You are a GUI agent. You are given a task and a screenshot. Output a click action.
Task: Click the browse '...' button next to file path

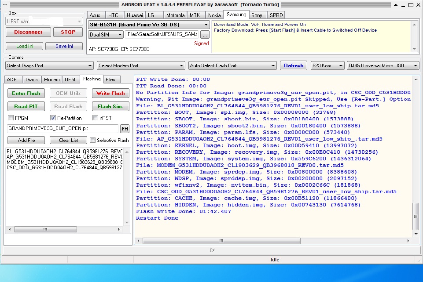[x=205, y=35]
